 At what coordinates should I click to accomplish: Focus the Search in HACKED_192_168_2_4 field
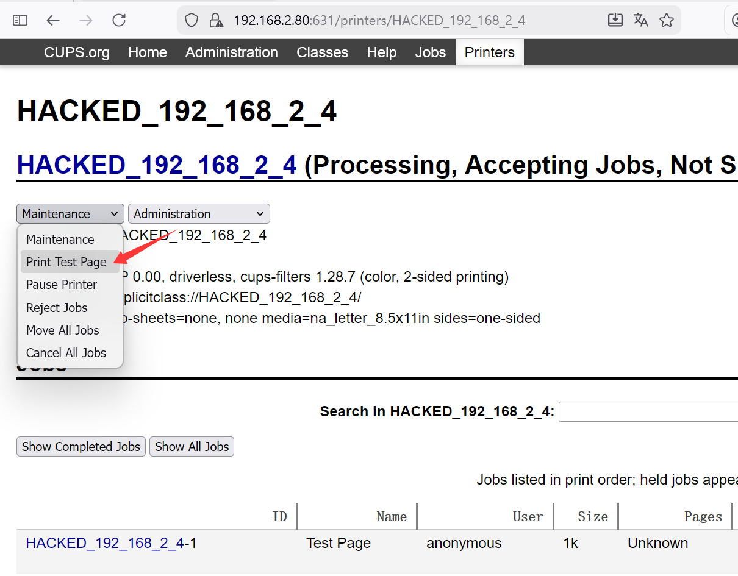click(648, 412)
